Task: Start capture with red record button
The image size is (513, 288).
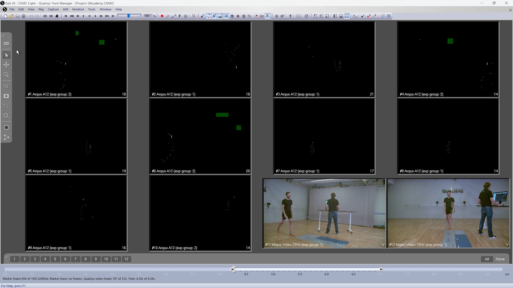Action: [x=162, y=16]
